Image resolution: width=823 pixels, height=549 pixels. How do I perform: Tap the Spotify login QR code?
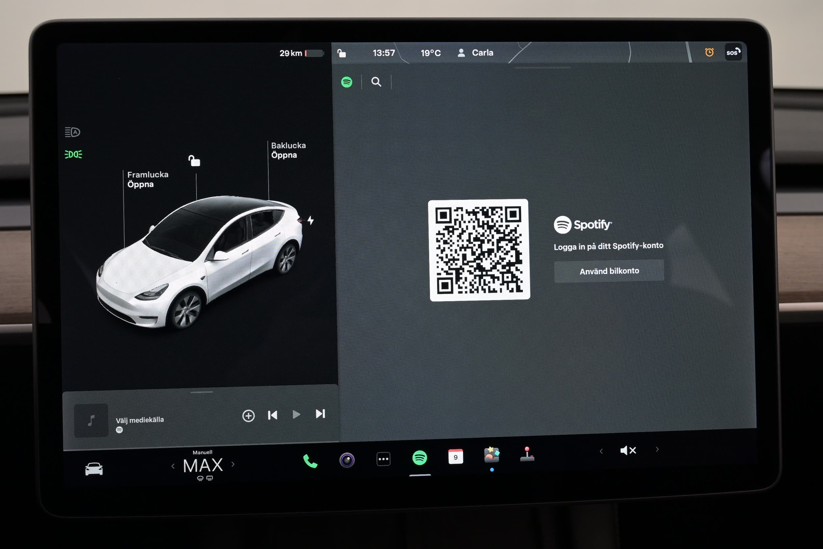(x=479, y=250)
